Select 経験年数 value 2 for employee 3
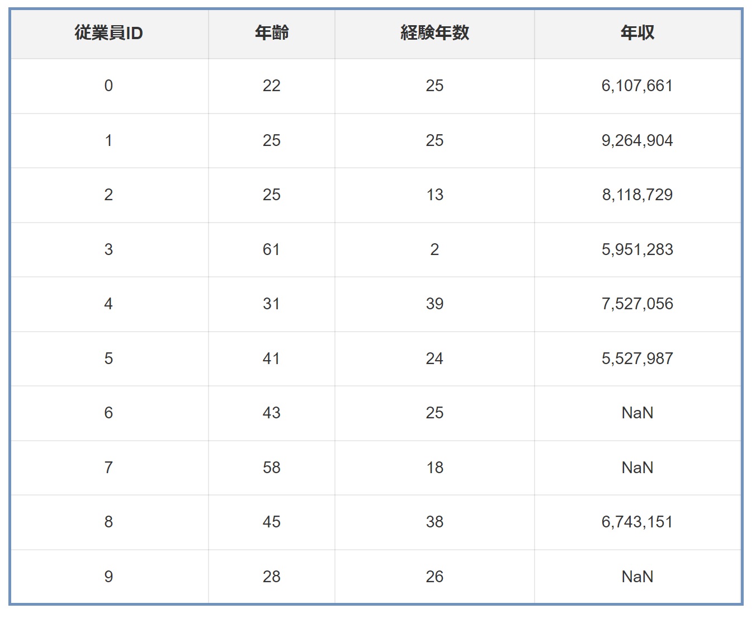 pyautogui.click(x=434, y=249)
